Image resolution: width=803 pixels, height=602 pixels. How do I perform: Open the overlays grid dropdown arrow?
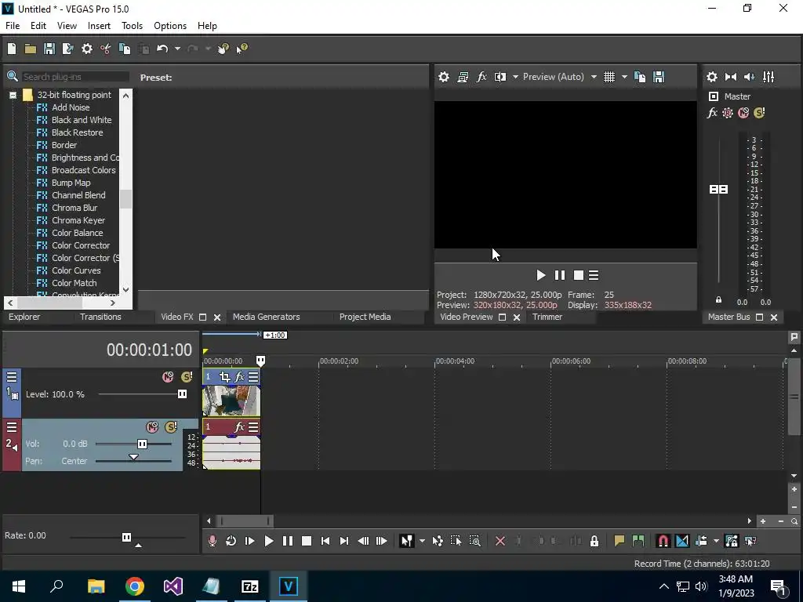click(623, 77)
